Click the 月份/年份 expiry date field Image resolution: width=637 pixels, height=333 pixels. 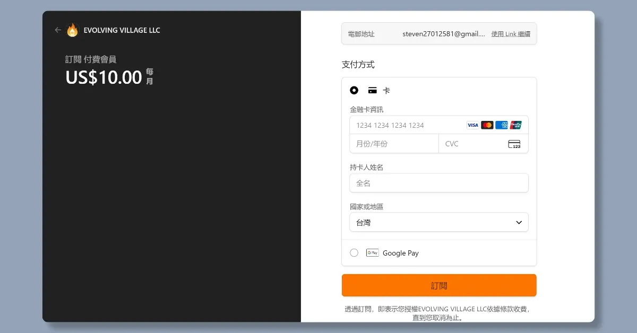click(394, 144)
